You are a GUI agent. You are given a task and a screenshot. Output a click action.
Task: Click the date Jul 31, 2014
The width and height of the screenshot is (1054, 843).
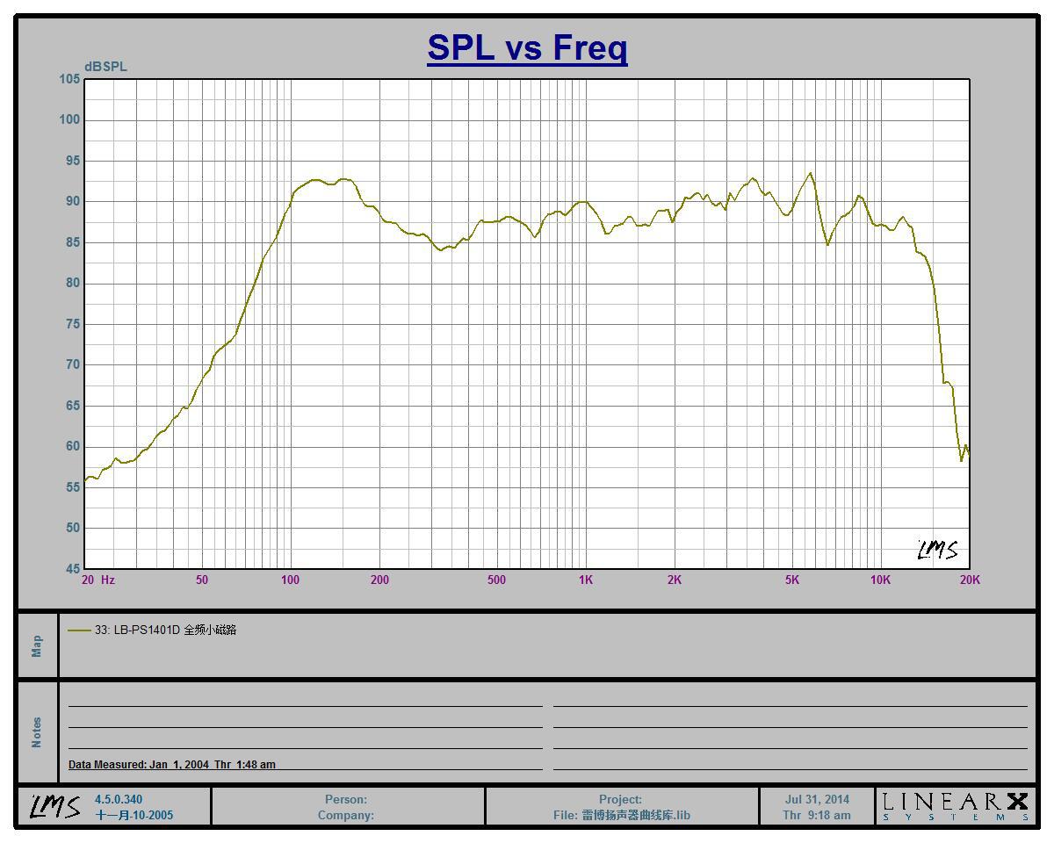tap(817, 800)
